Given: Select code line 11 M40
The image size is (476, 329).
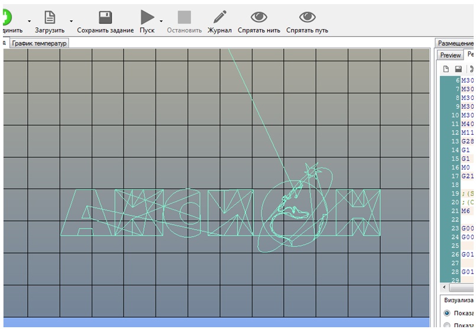Looking at the screenshot, I should click(x=468, y=124).
